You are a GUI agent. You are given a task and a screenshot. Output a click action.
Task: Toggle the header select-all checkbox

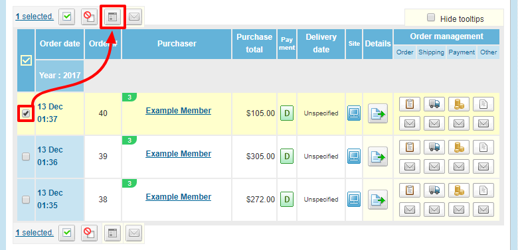coord(26,60)
